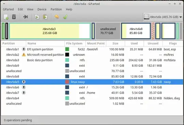Click the Unused column header
Viewport: 184px width, 125px height.
pyautogui.click(x=153, y=43)
